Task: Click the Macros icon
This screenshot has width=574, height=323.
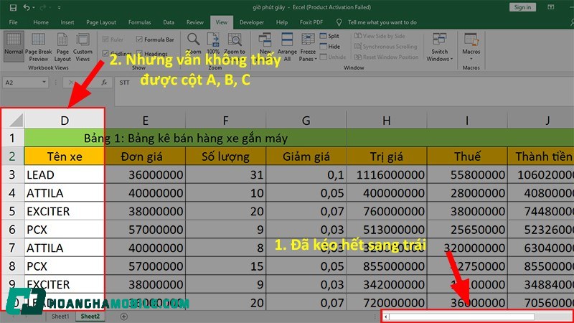Action: [x=471, y=39]
